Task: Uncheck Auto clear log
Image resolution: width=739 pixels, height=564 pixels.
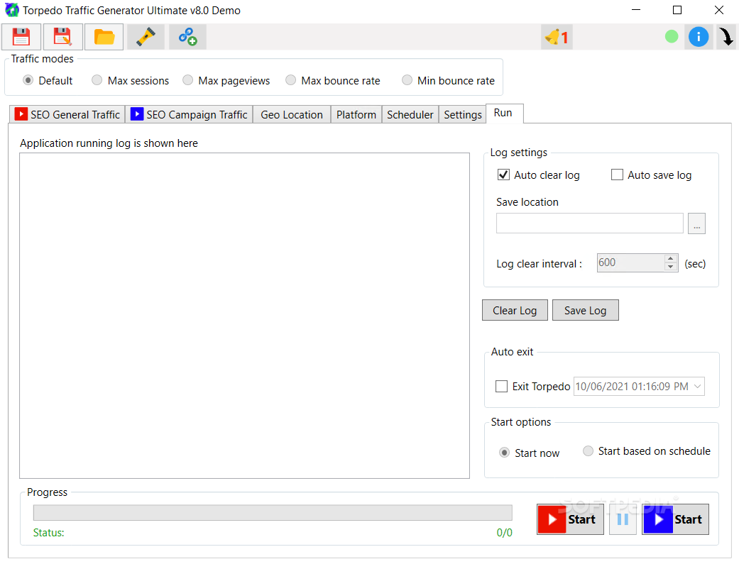Action: click(503, 175)
